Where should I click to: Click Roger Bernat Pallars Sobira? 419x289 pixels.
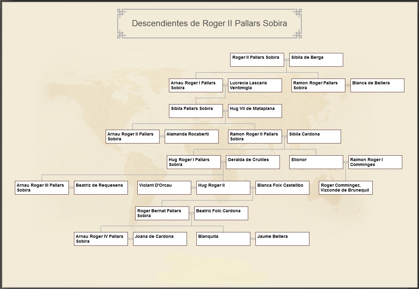(x=162, y=213)
